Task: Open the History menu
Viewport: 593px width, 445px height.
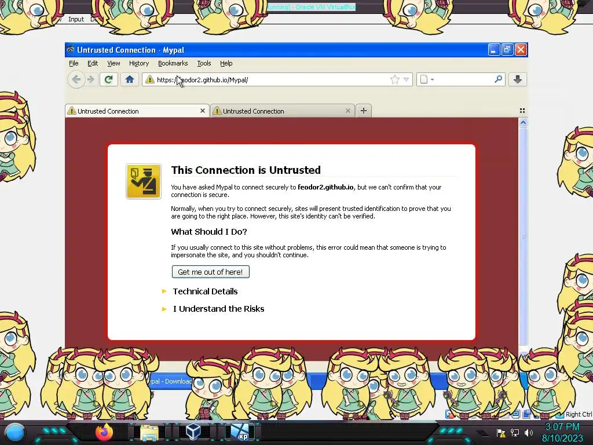Action: (139, 63)
